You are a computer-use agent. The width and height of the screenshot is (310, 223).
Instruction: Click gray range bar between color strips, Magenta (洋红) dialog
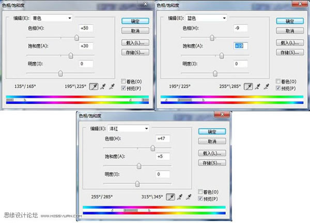click(131, 210)
